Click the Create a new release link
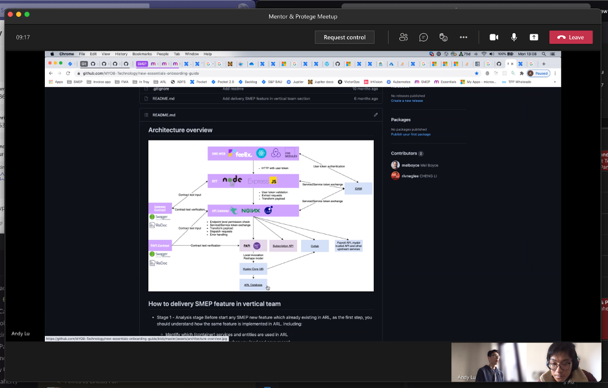Viewport: 608px width, 388px height. [x=406, y=101]
